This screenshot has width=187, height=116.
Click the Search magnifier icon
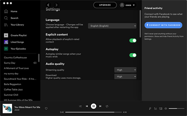click(6, 18)
